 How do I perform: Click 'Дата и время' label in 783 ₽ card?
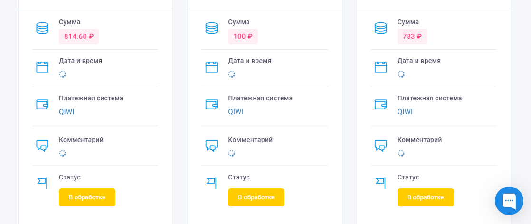[x=419, y=61]
